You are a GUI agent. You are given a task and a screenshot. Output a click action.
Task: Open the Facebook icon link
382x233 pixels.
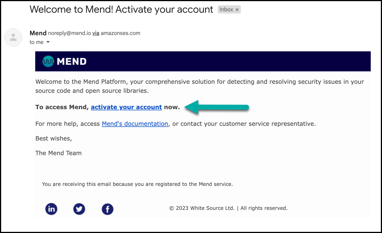(x=107, y=209)
